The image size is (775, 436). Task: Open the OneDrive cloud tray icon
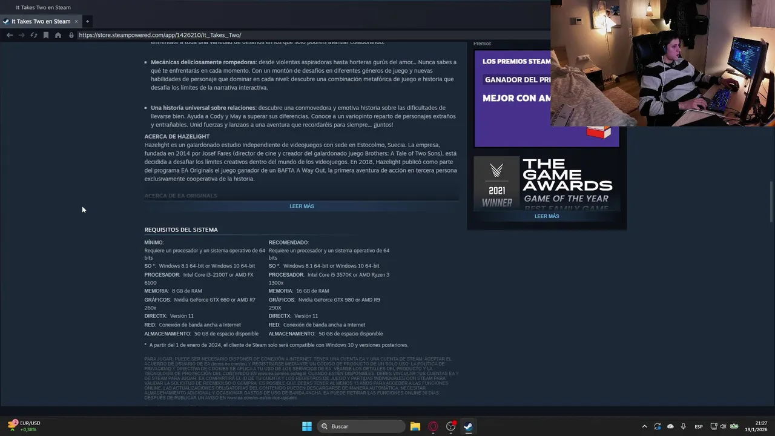pos(670,426)
